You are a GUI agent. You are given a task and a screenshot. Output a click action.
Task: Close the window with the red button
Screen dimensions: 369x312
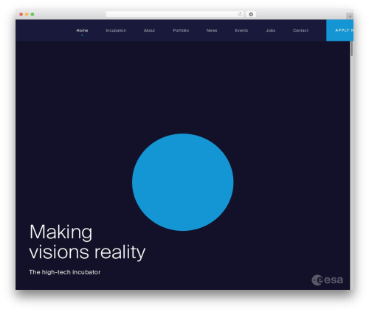21,14
